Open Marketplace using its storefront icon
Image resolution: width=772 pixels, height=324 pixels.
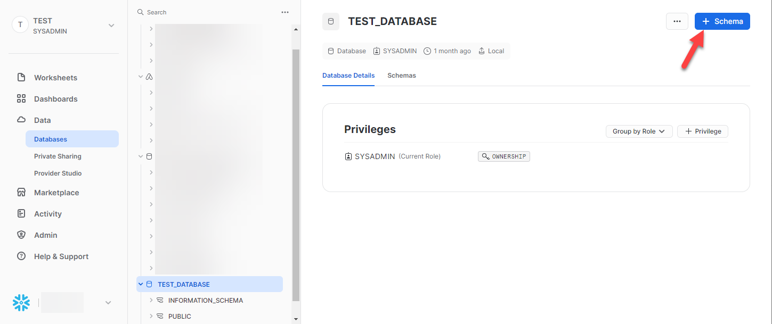pos(21,192)
